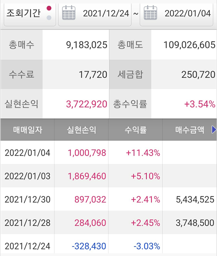The image size is (217, 256).
Task: Click the 매수금액 column header
Action: pyautogui.click(x=190, y=130)
